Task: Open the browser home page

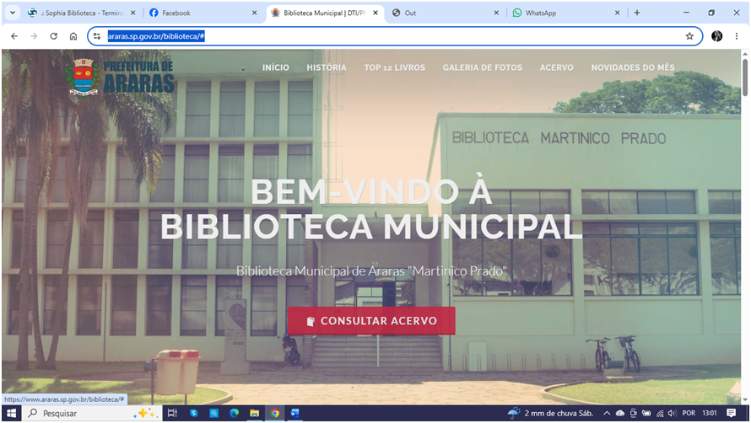Action: (73, 36)
